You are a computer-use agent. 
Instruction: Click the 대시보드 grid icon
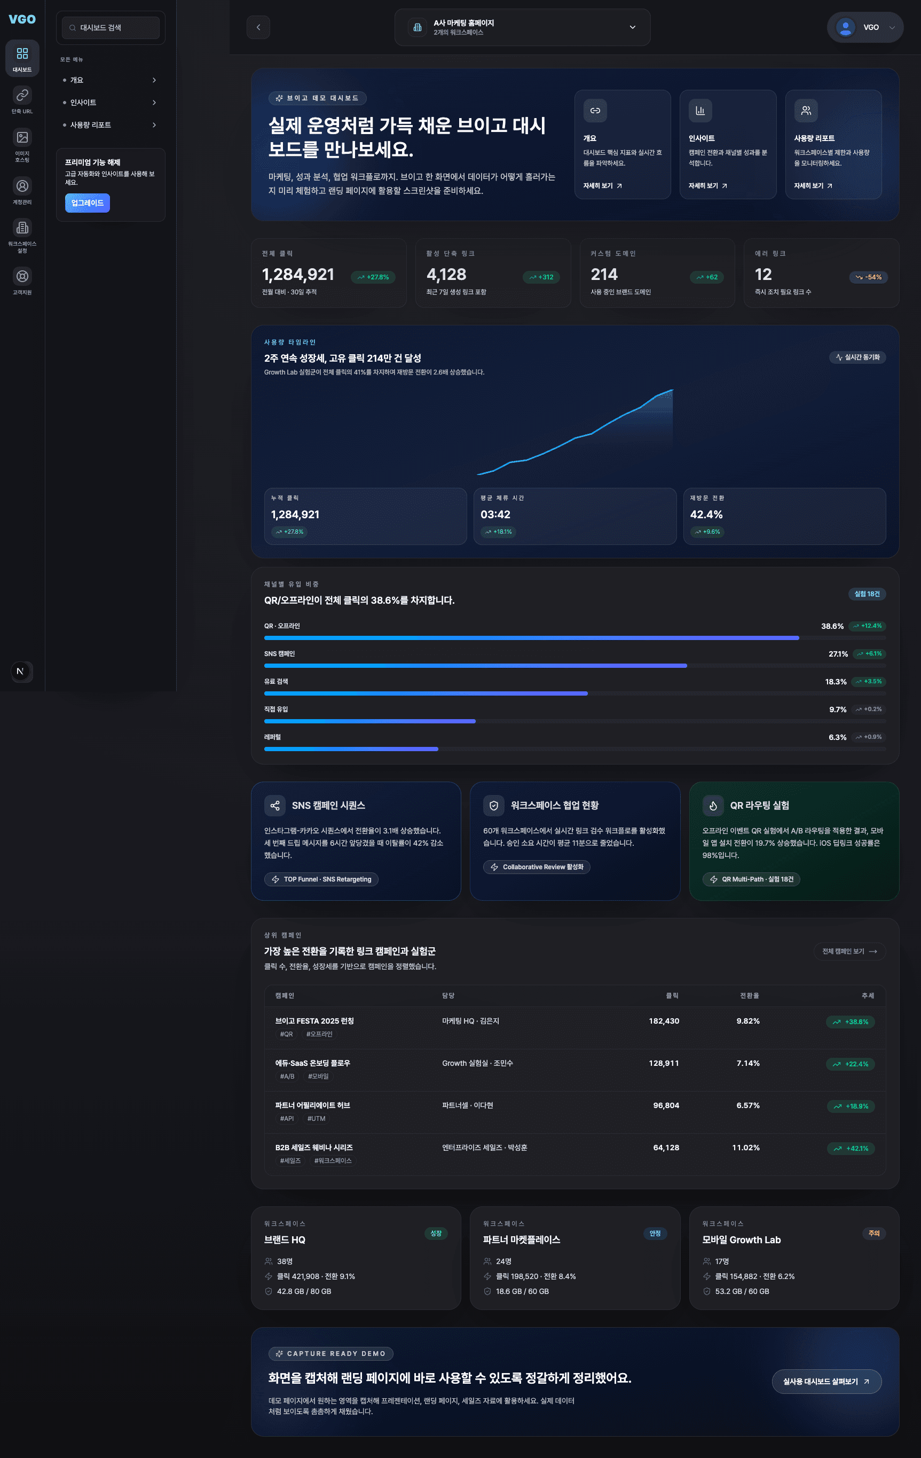(22, 58)
